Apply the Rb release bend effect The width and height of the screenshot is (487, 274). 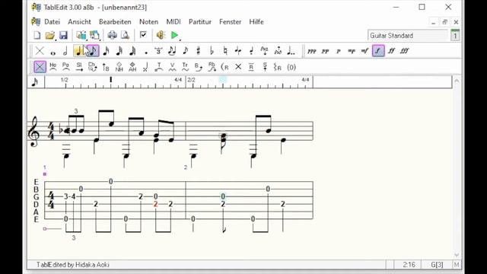[x=212, y=67]
